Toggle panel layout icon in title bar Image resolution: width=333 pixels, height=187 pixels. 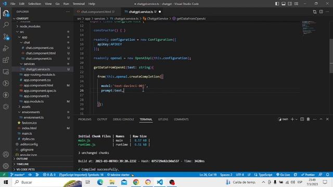tap(284, 4)
